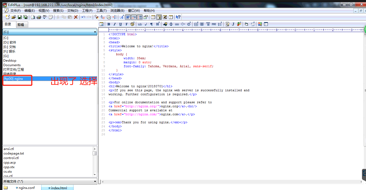Open the 工具(T) menu
Image resolution: width=366 pixels, height=190 pixels.
pos(101,11)
